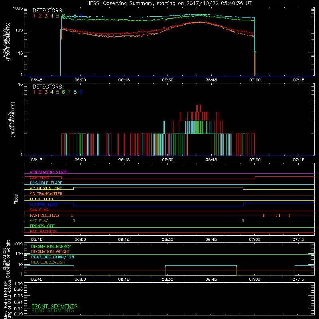This screenshot has height=319, width=319.
Task: Click the 06:30 tick label under front segments plot
Action: coord(167,80)
